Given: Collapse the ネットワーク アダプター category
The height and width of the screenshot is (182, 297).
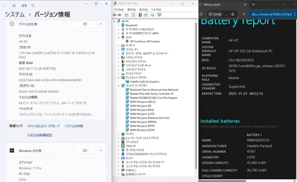Looking at the screenshot, I should (119, 86).
